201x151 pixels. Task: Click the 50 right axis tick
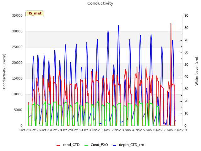coord(186,64)
